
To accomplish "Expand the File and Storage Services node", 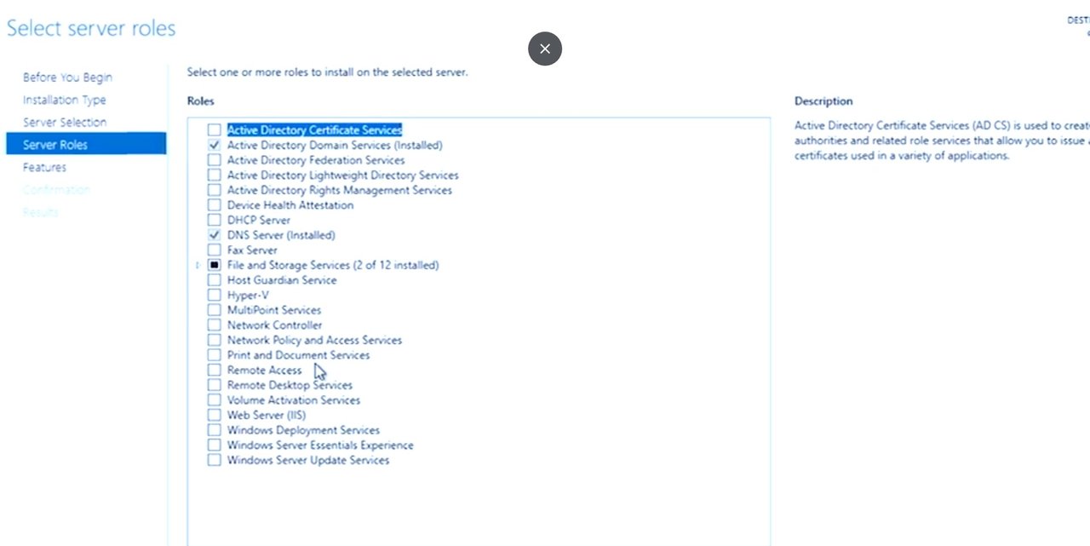I will click(198, 265).
